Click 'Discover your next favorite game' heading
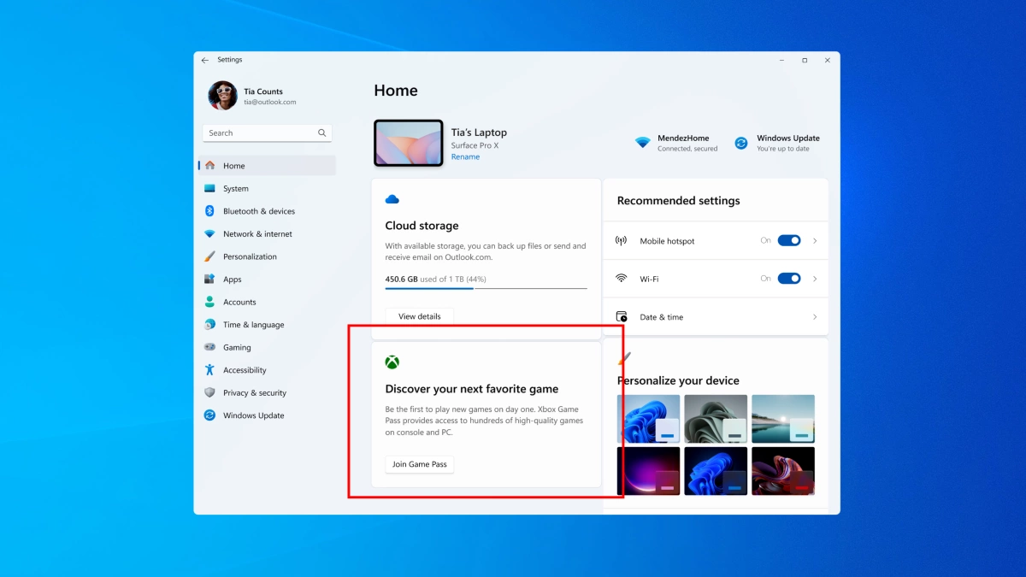Screen dimensions: 1026x577 coord(472,389)
